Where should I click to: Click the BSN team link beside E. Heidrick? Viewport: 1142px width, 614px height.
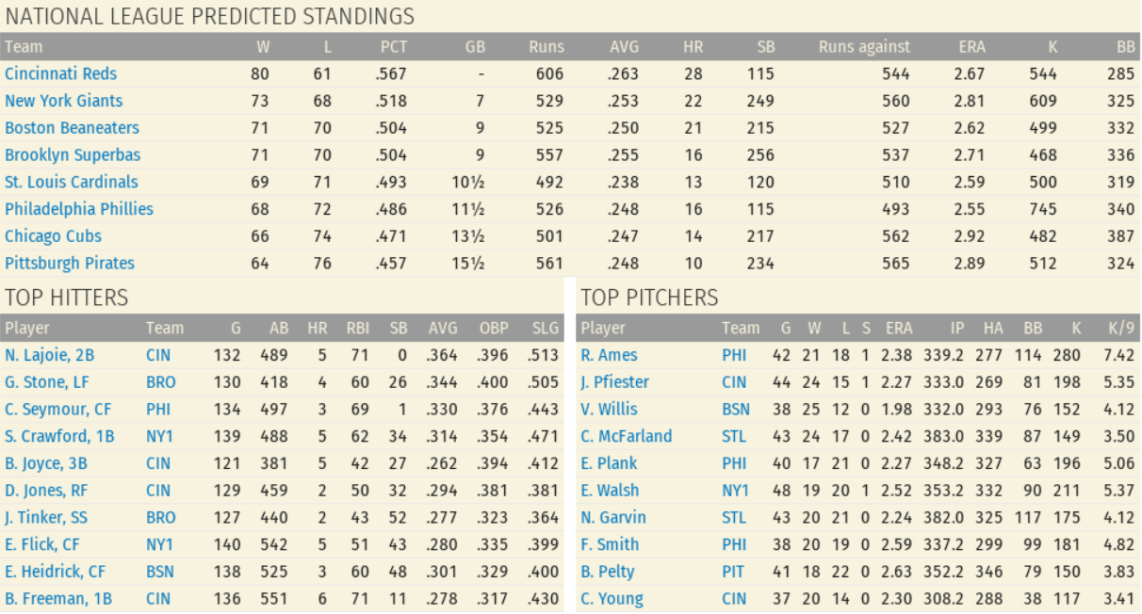pyautogui.click(x=160, y=572)
